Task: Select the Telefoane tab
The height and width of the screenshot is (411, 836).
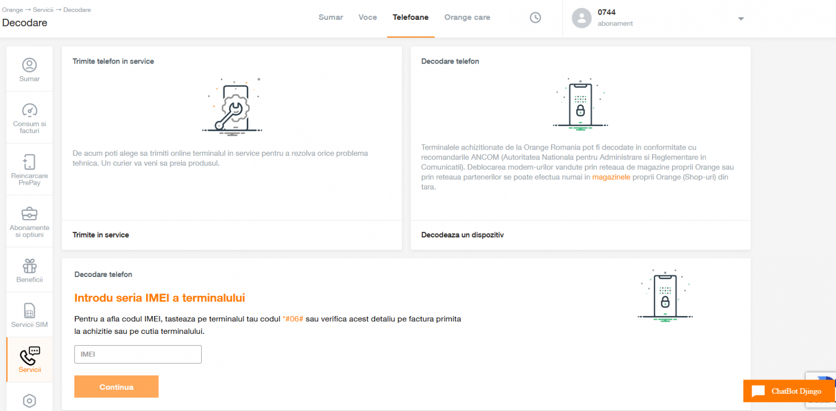Action: 410,17
